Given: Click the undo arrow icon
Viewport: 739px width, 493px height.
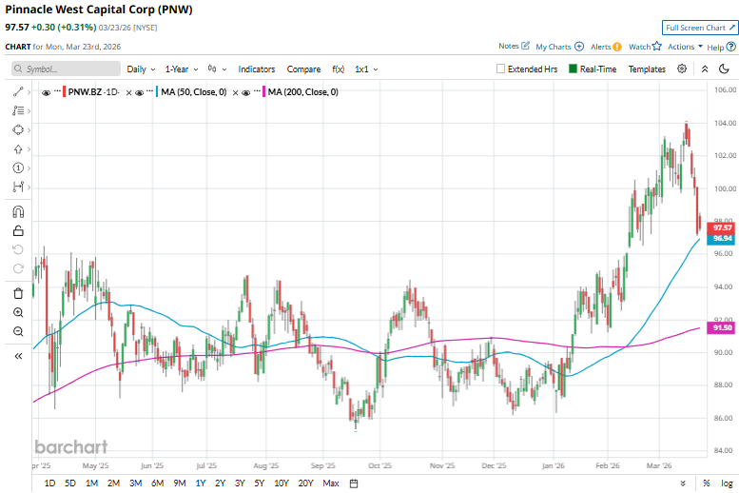Looking at the screenshot, I should 18,249.
